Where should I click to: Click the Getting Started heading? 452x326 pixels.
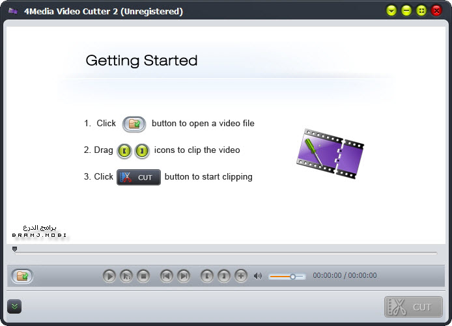click(x=141, y=61)
